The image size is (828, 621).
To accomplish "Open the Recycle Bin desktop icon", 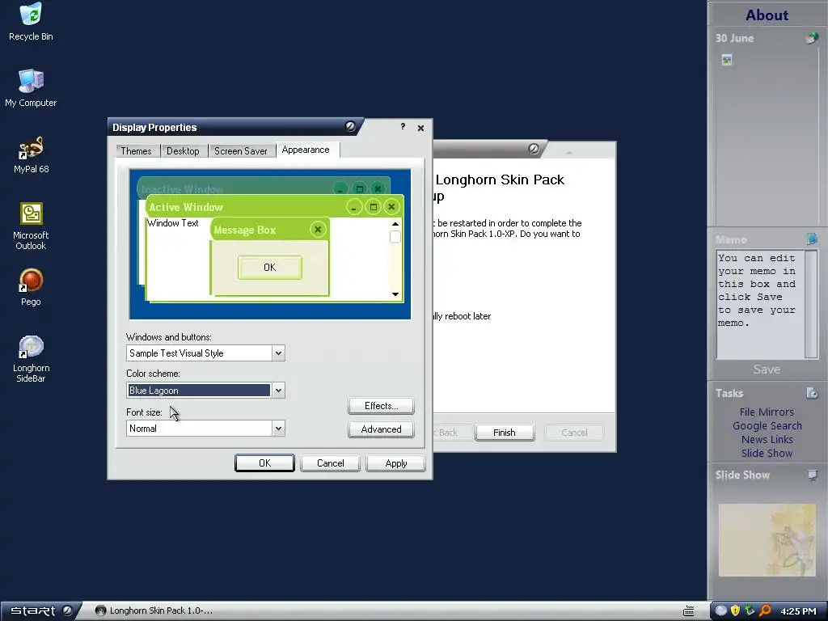I will [31, 22].
